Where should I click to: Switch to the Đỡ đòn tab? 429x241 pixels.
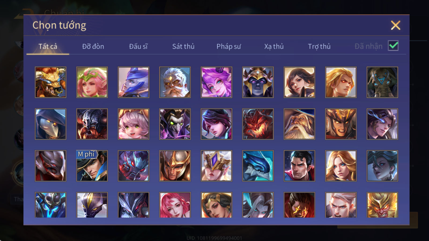point(93,46)
